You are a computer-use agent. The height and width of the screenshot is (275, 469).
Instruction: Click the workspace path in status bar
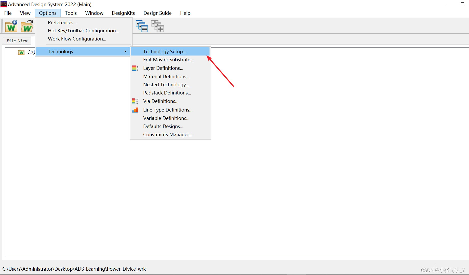pyautogui.click(x=74, y=269)
